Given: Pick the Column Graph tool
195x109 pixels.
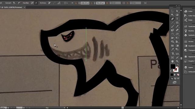Looking at the screenshot, I should click(x=177, y=54).
